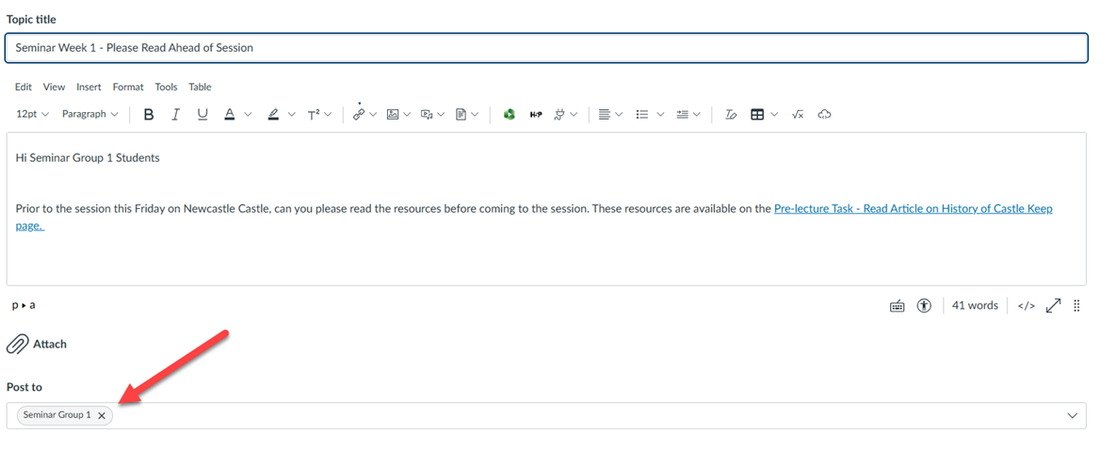The width and height of the screenshot is (1117, 451).
Task: Apply text color with the A icon
Action: click(x=230, y=114)
